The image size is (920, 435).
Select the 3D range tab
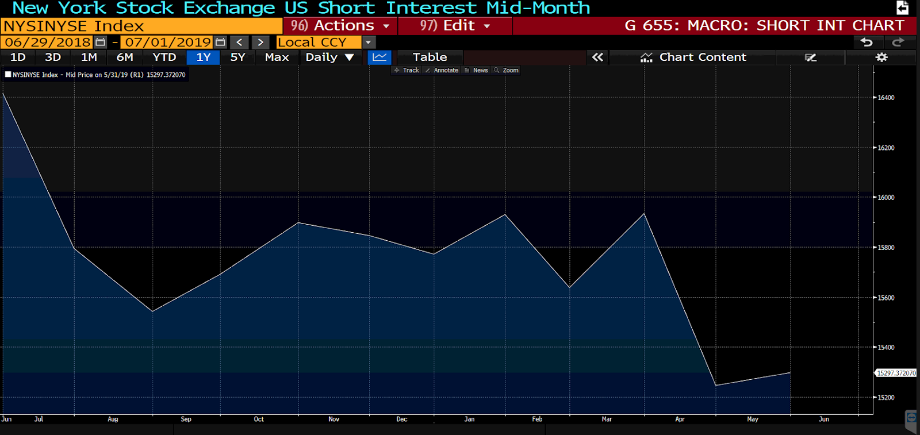[x=53, y=57]
